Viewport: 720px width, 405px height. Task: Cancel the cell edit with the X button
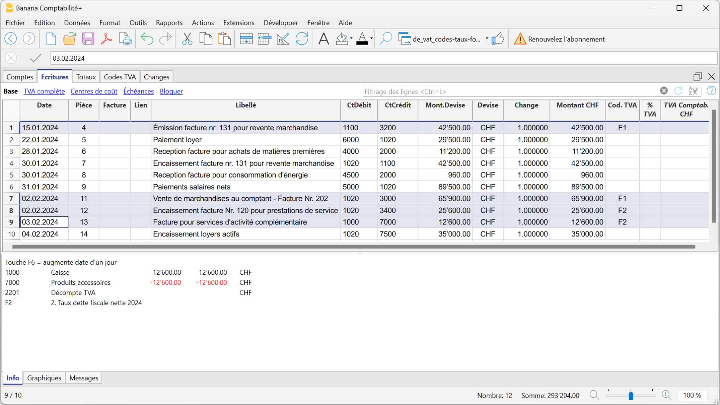11,58
